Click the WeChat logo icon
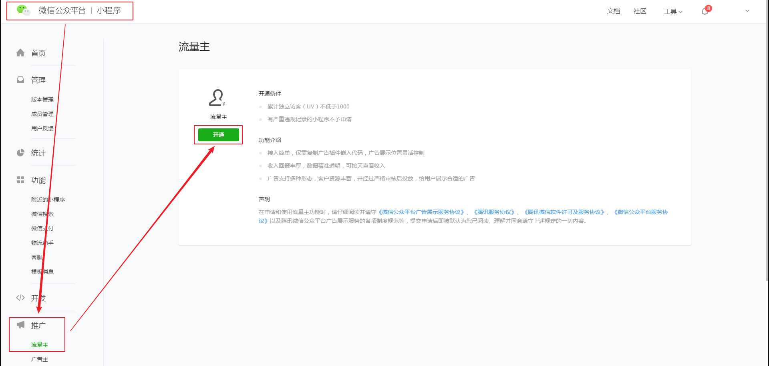Image resolution: width=769 pixels, height=366 pixels. (23, 10)
